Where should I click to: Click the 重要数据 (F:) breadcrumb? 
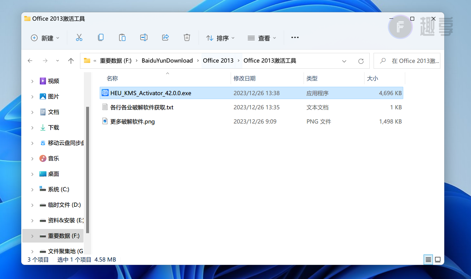(116, 61)
